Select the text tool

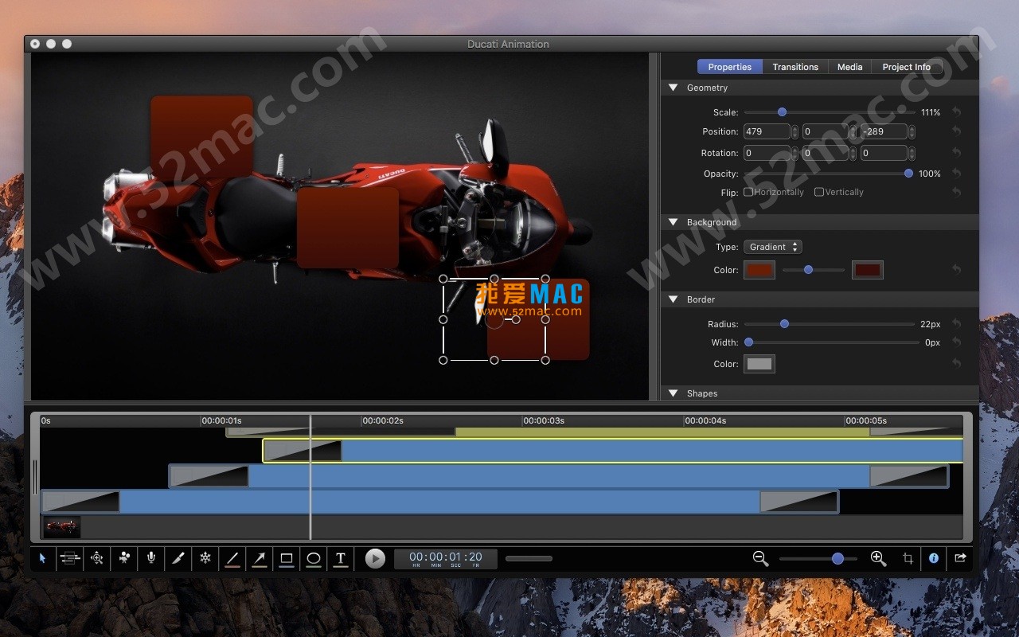341,559
